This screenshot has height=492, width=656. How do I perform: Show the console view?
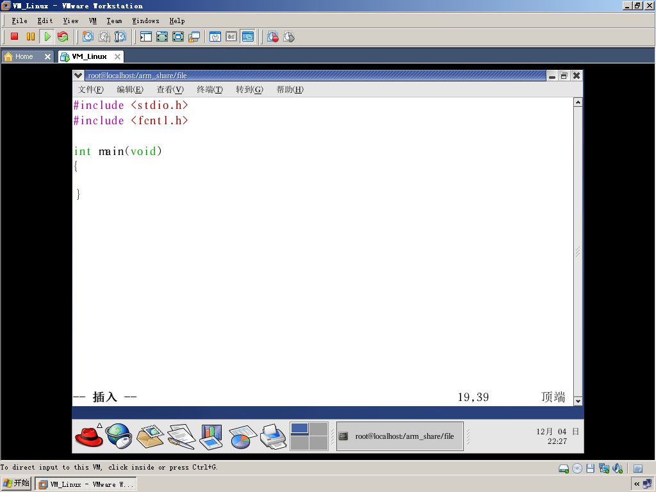pyautogui.click(x=248, y=37)
